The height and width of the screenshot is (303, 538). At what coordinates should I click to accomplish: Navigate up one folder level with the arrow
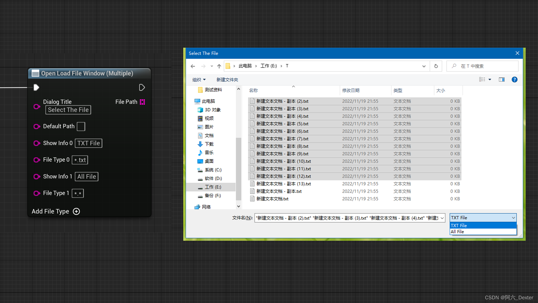pos(219,66)
